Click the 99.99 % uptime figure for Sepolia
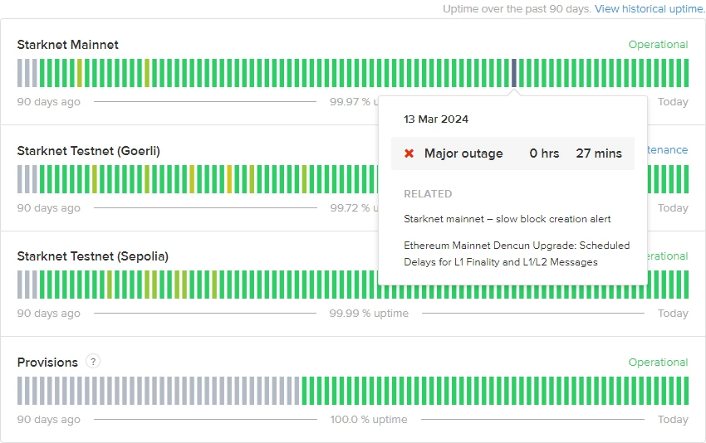This screenshot has height=443, width=706. point(369,313)
